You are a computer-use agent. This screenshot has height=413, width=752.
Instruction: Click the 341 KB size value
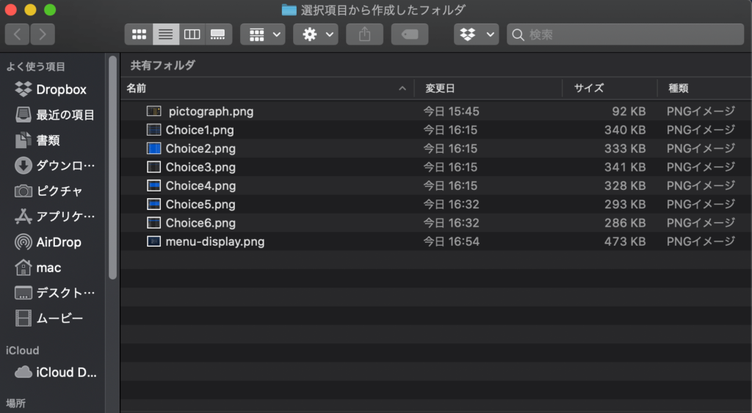(624, 167)
